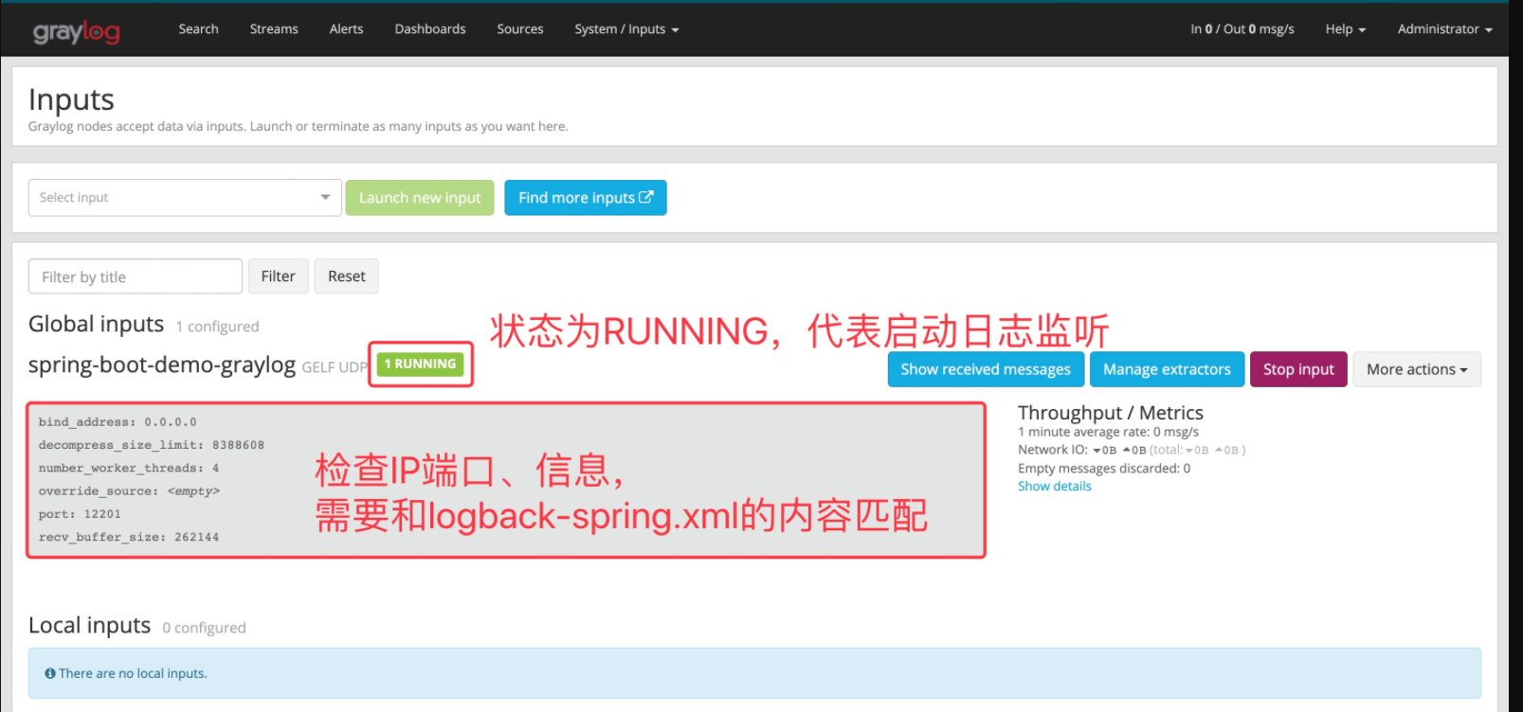Click the recv_buffer_size: 262144 line
Image resolution: width=1523 pixels, height=712 pixels.
(129, 537)
